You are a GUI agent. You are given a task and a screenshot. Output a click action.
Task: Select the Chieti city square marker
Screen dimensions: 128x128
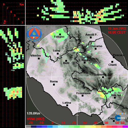pyautogui.click(x=112, y=62)
